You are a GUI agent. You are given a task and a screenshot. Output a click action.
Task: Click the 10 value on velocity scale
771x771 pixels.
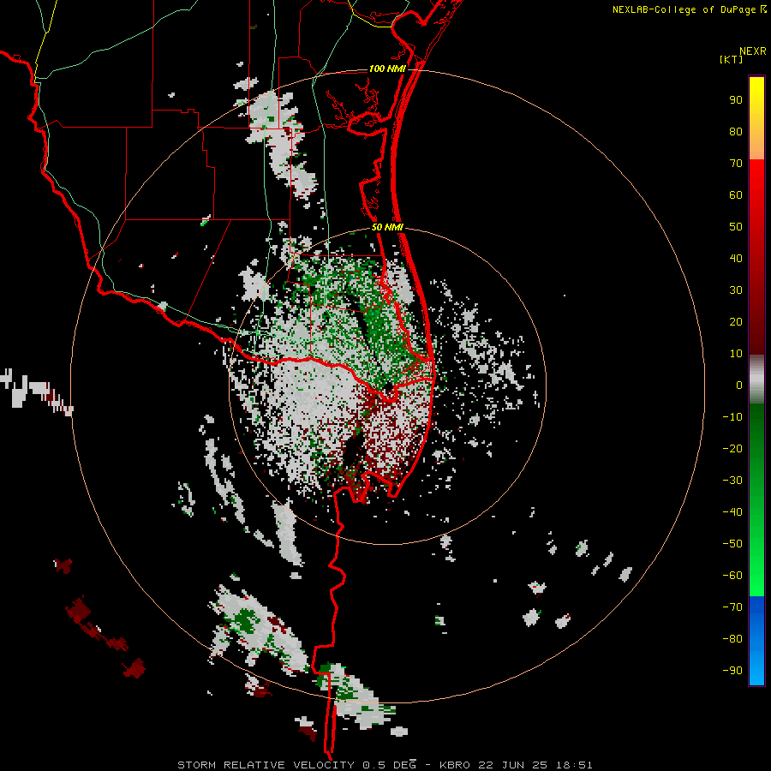pos(736,354)
